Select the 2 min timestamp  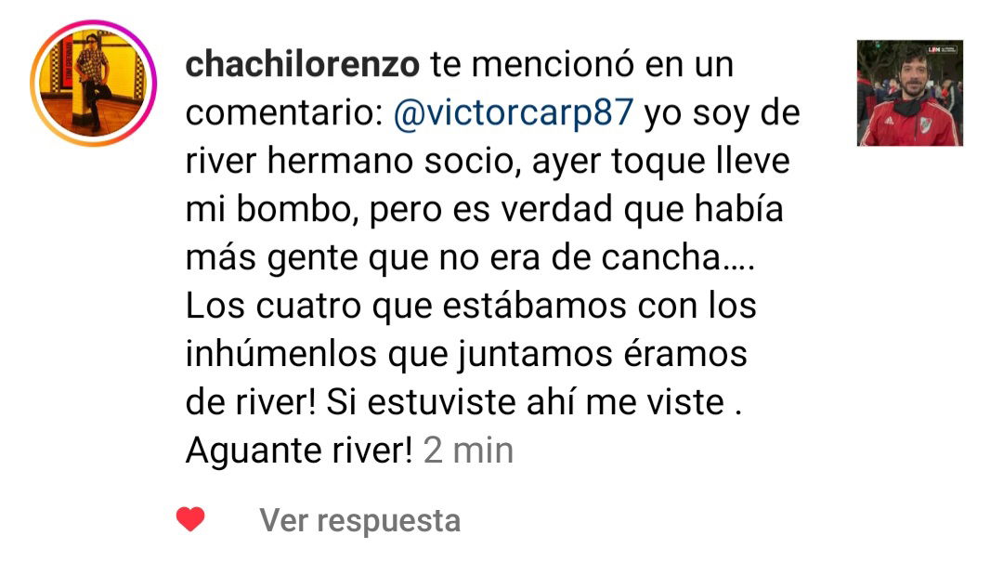pyautogui.click(x=468, y=451)
